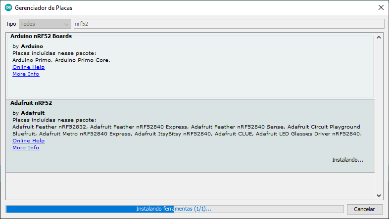389x219 pixels.
Task: Click the Cancelar button
Action: (x=365, y=209)
